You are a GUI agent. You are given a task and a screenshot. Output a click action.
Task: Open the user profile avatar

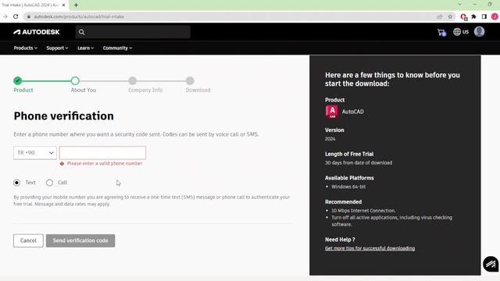[479, 31]
